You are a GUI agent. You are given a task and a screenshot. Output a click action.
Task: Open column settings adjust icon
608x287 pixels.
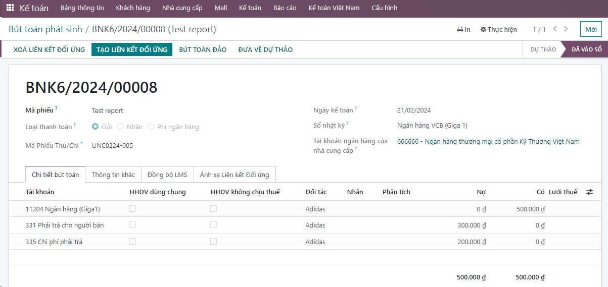point(590,192)
